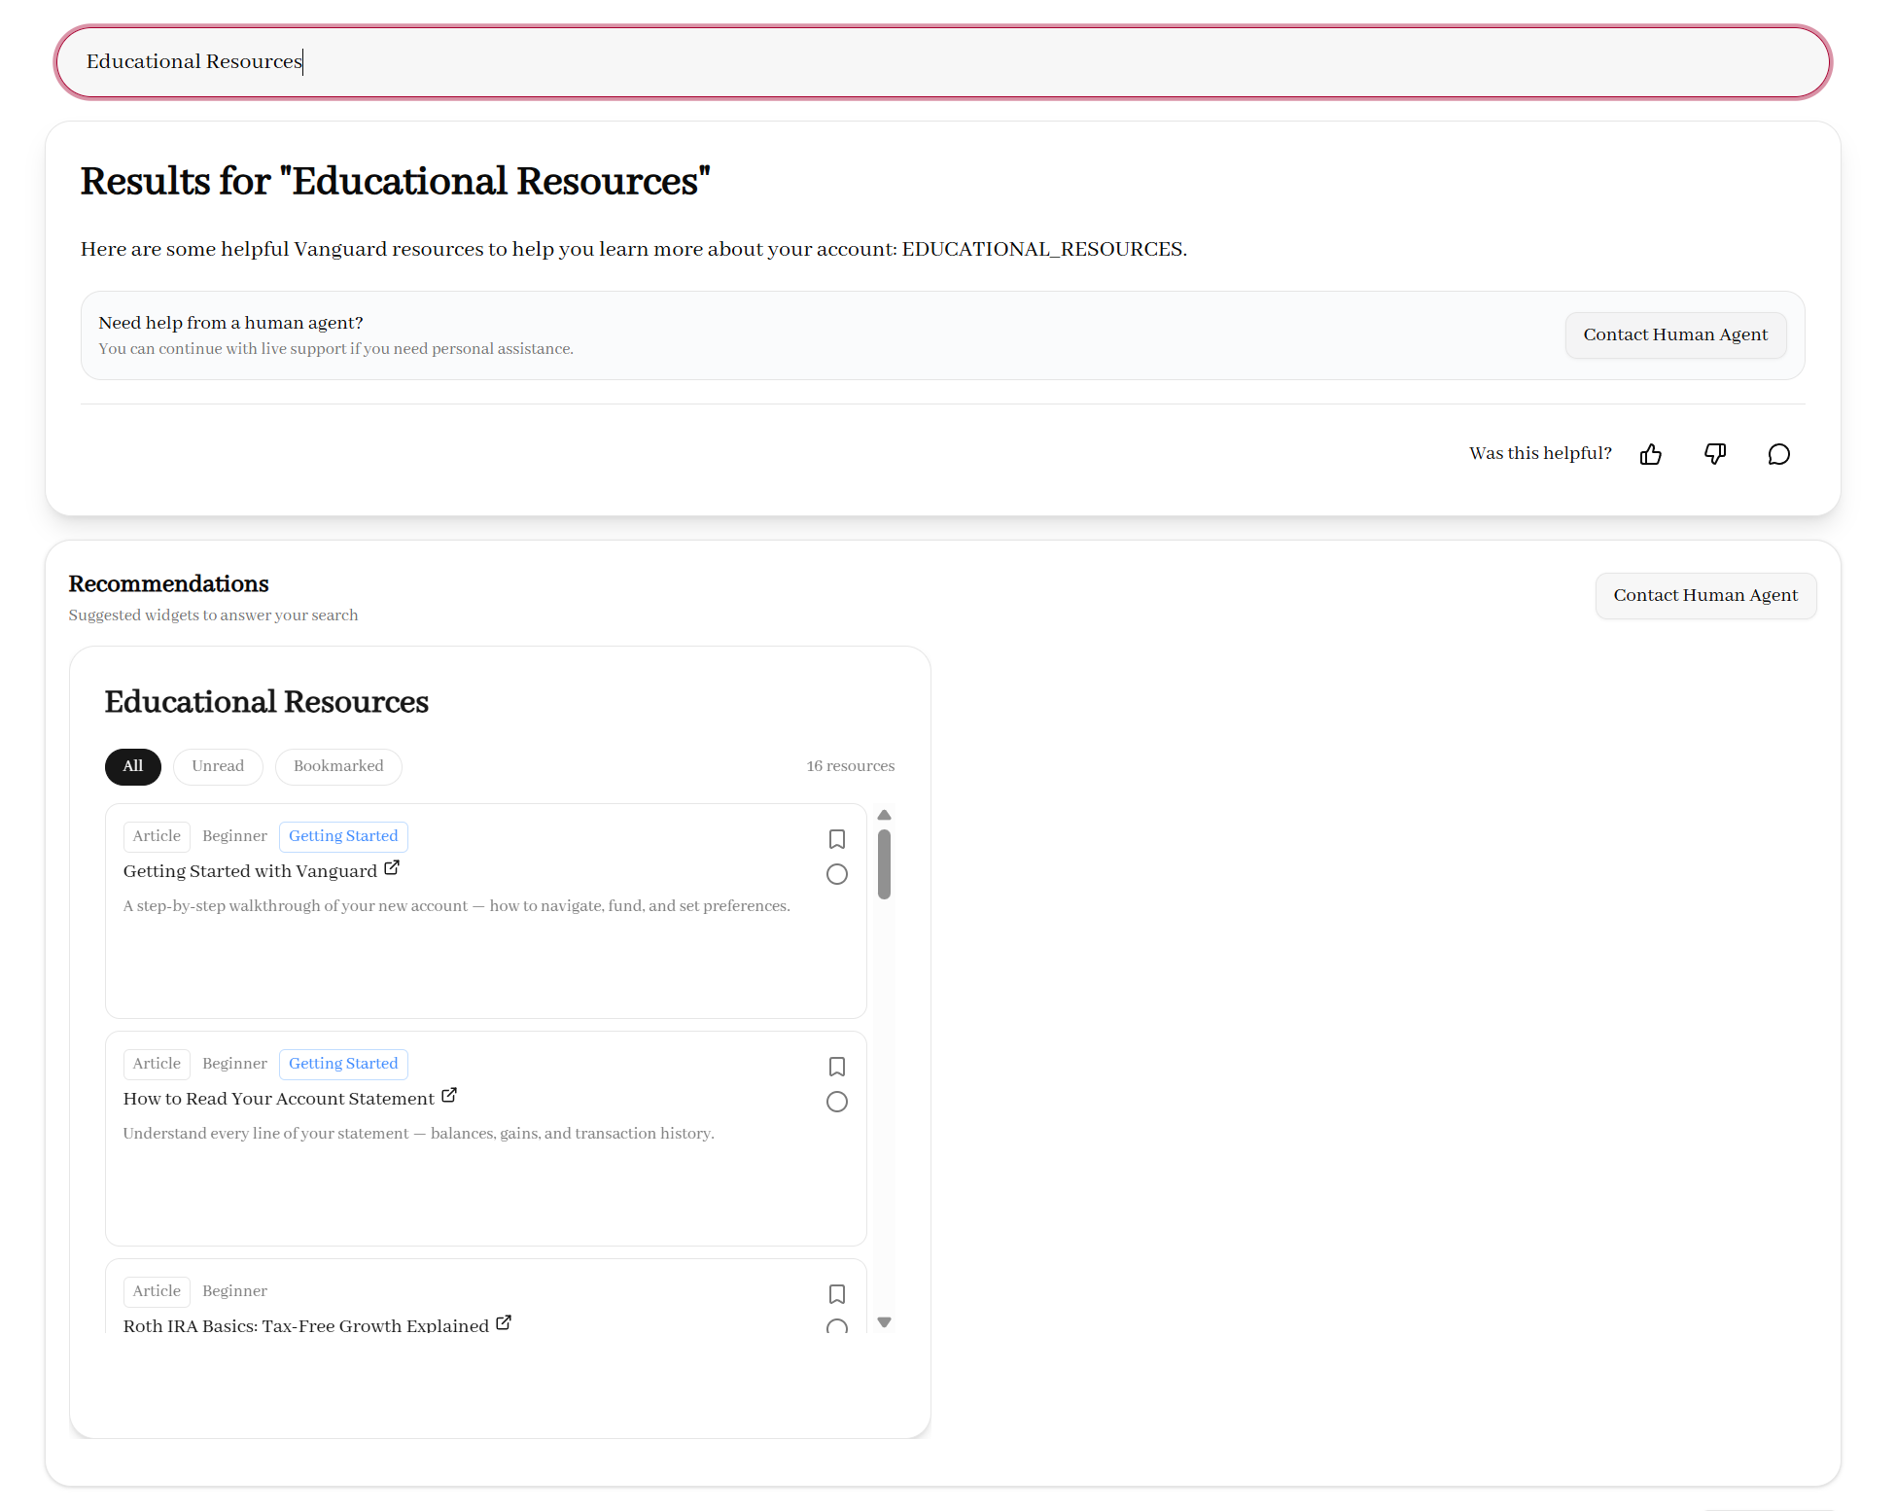This screenshot has height=1511, width=1896.
Task: Click the thumbs down feedback icon
Action: [1715, 454]
